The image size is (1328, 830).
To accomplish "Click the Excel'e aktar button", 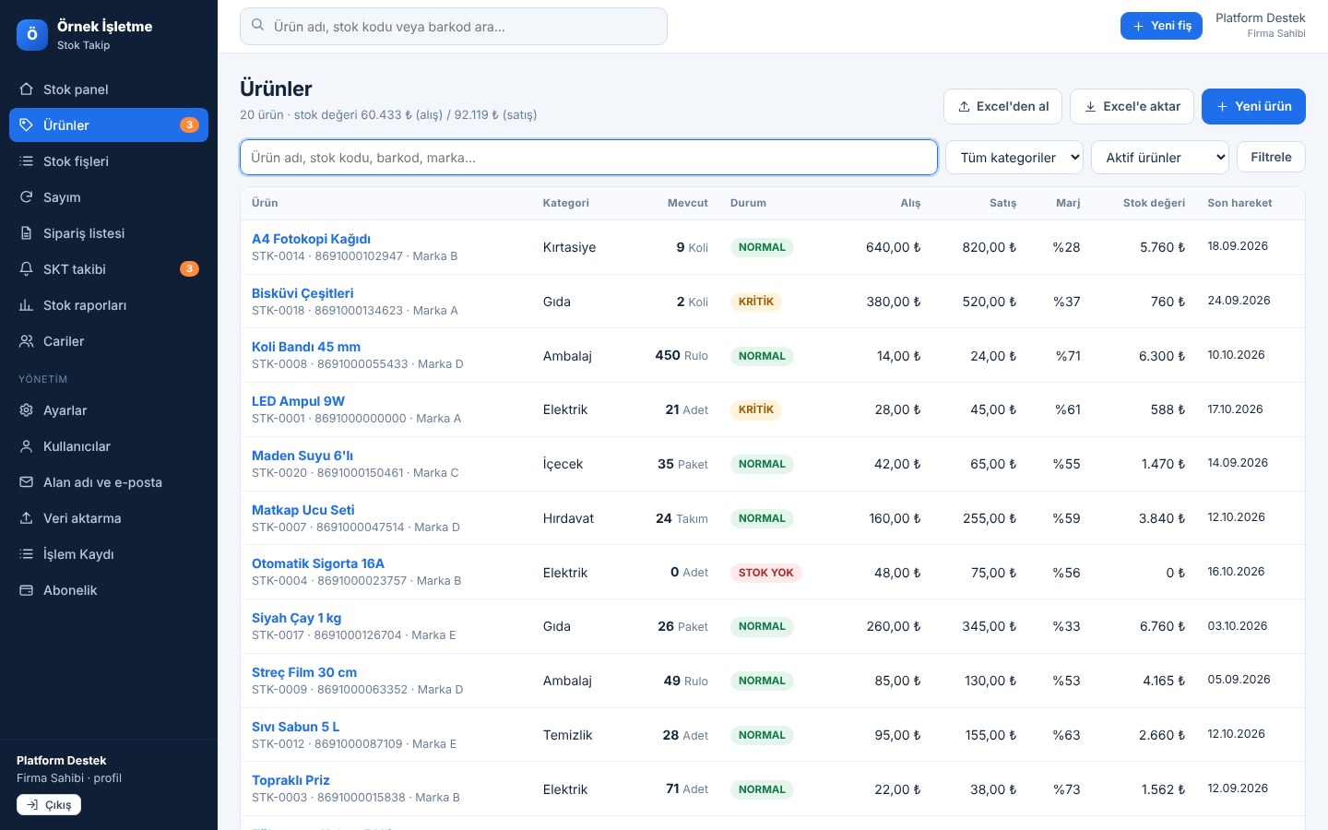I will (1132, 106).
